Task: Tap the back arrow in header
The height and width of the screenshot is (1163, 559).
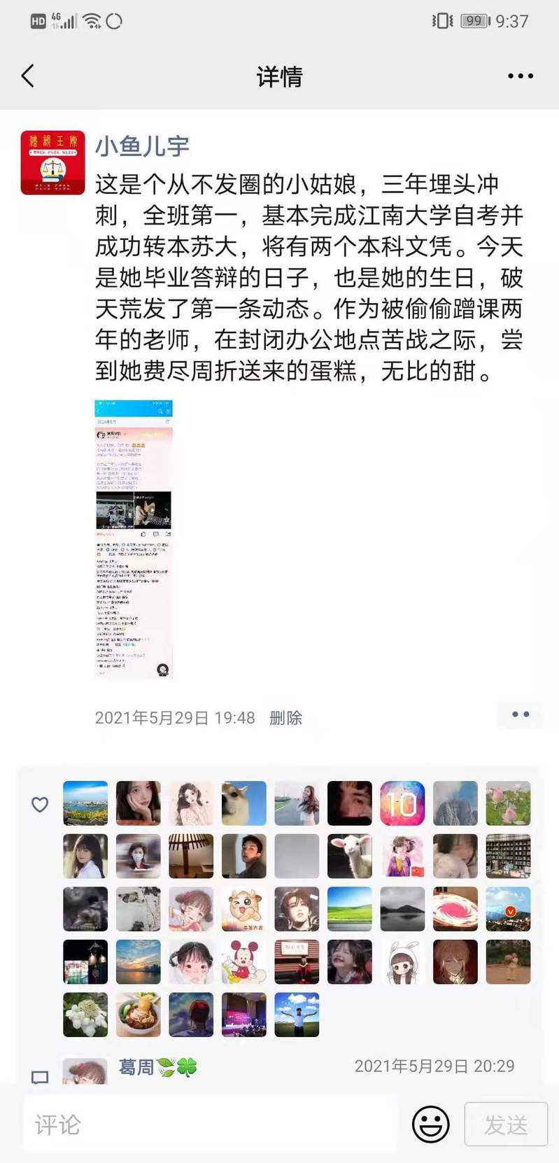Action: pyautogui.click(x=28, y=76)
